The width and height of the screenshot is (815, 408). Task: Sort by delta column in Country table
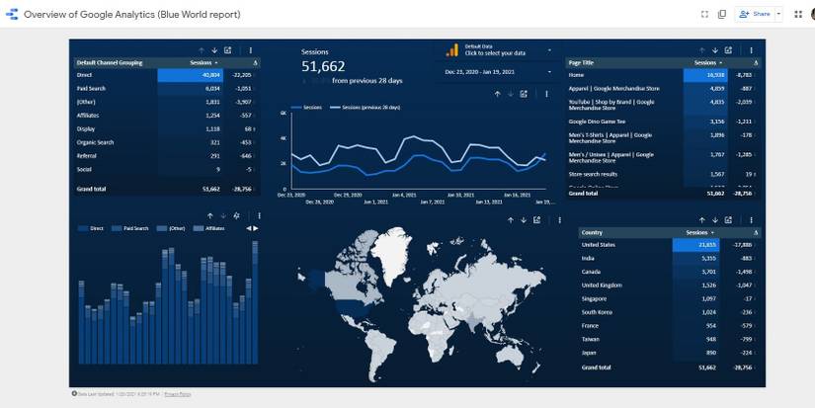756,233
